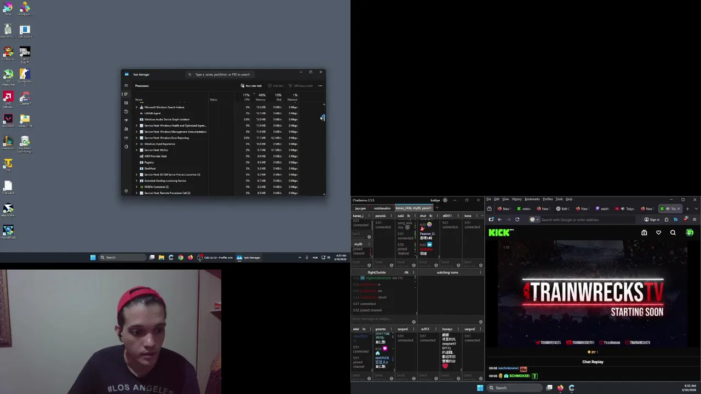Viewport: 701px width, 394px height.
Task: Add new tab in Chatterino
Action: (x=436, y=208)
